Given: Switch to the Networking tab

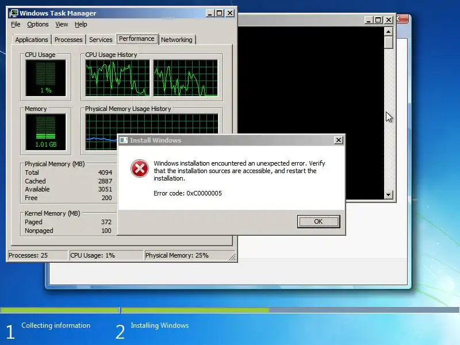Looking at the screenshot, I should pyautogui.click(x=177, y=40).
